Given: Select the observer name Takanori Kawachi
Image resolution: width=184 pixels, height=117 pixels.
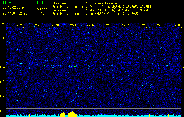Looking at the screenshot, I should [103, 3].
